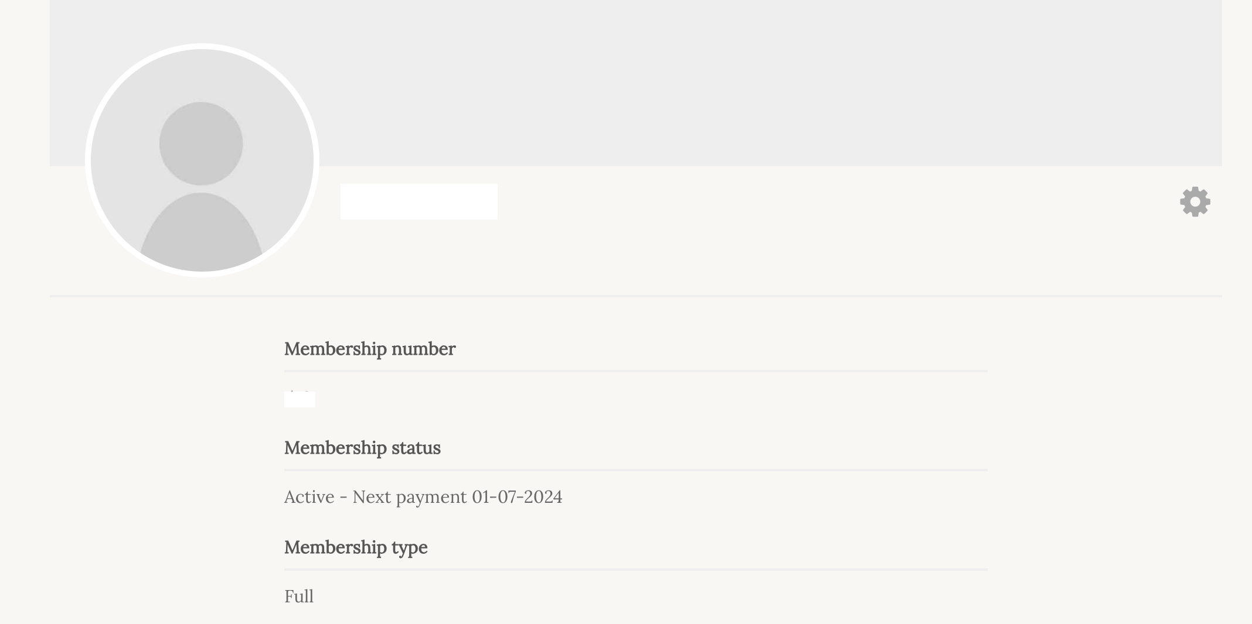The height and width of the screenshot is (624, 1252).
Task: Select the hidden membership number value
Action: pos(300,399)
